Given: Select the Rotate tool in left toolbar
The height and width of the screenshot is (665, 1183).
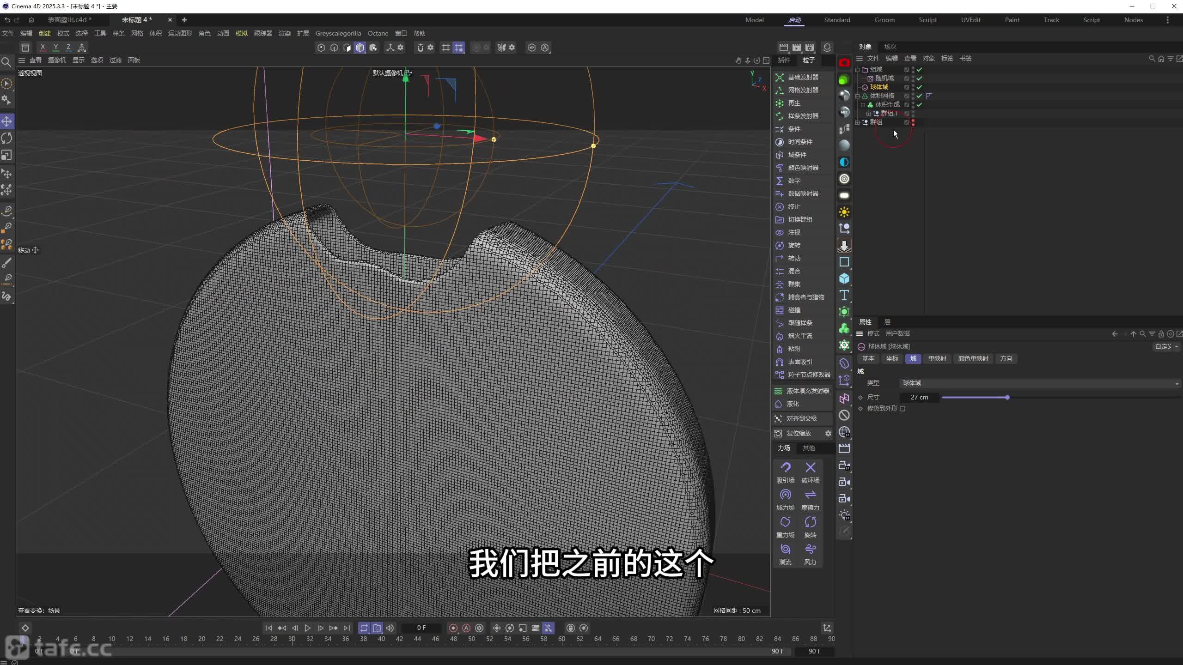Looking at the screenshot, I should tap(7, 138).
